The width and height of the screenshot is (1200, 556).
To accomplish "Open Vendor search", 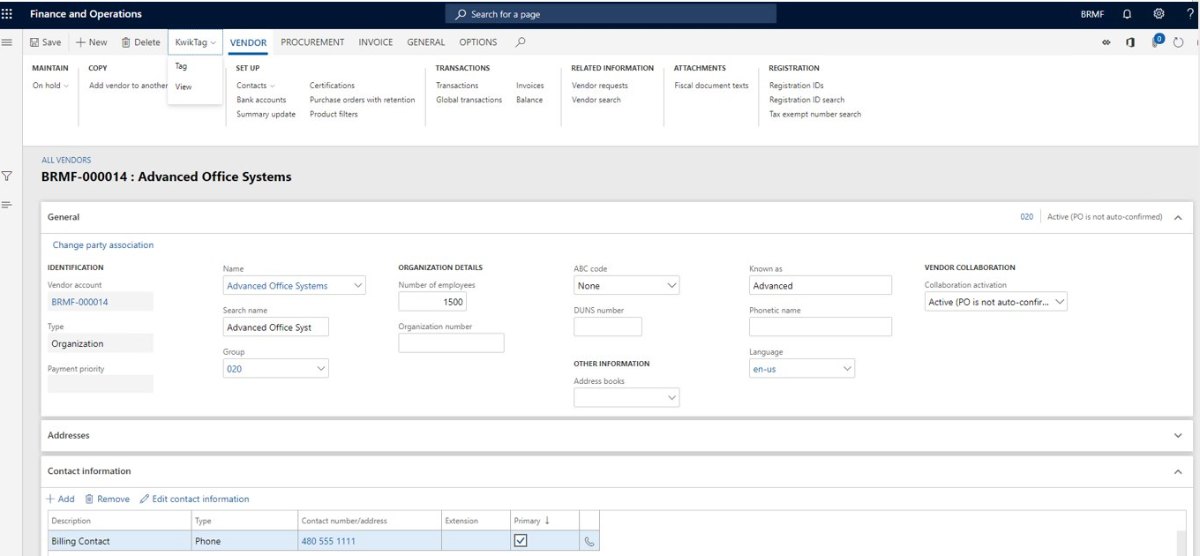I will [596, 100].
